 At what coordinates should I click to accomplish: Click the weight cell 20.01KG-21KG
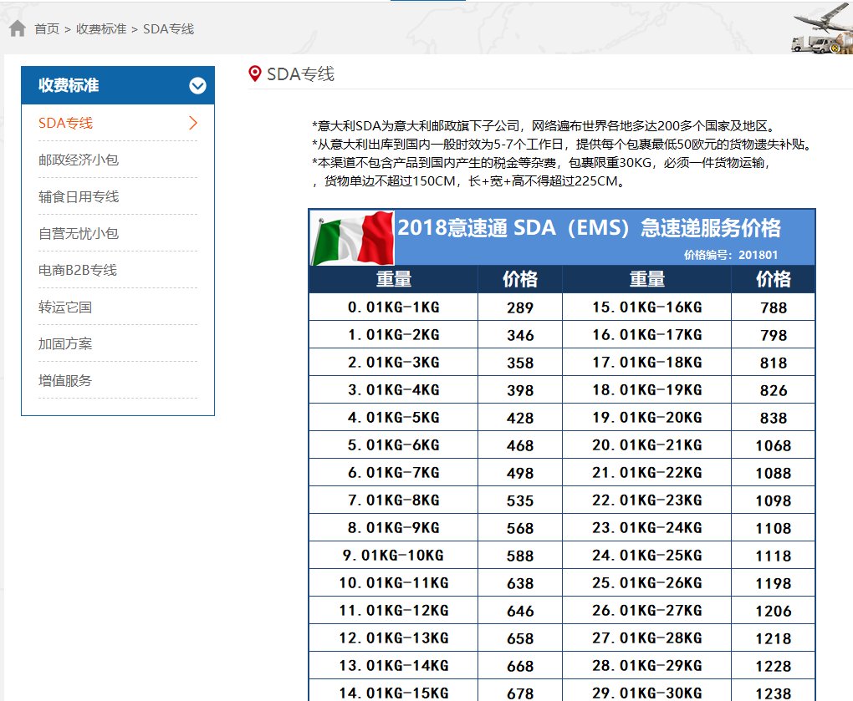tap(647, 445)
